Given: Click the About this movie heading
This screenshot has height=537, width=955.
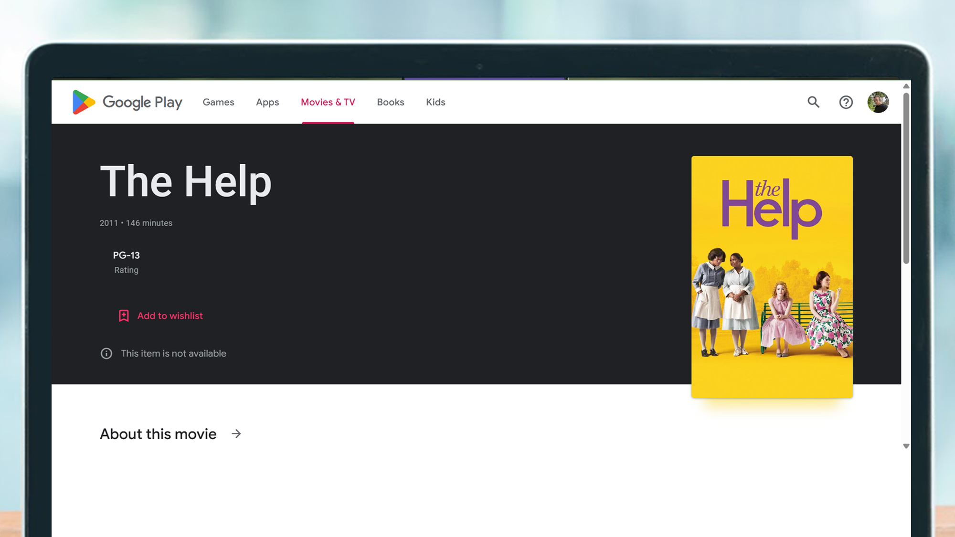Looking at the screenshot, I should (x=158, y=434).
